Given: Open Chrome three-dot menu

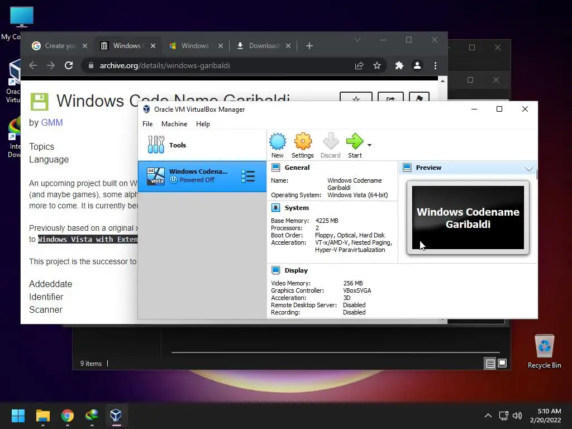Looking at the screenshot, I should (435, 65).
